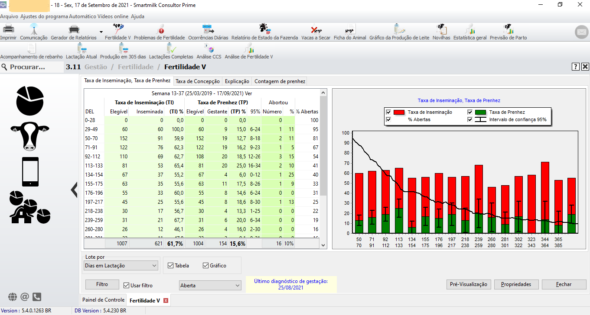This screenshot has height=315, width=590.
Task: Click red Taxa de Inseminação legend swatch
Action: pos(399,112)
